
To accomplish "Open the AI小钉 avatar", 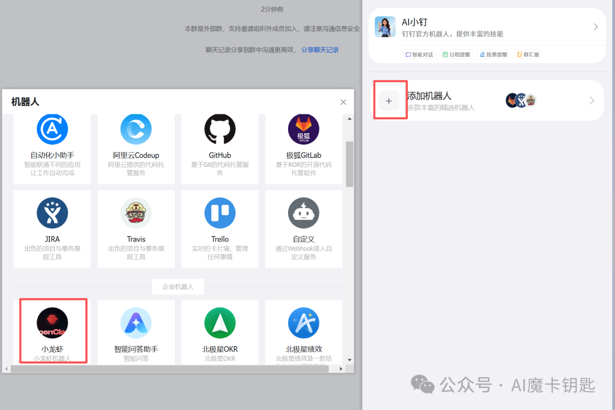I will (x=385, y=27).
